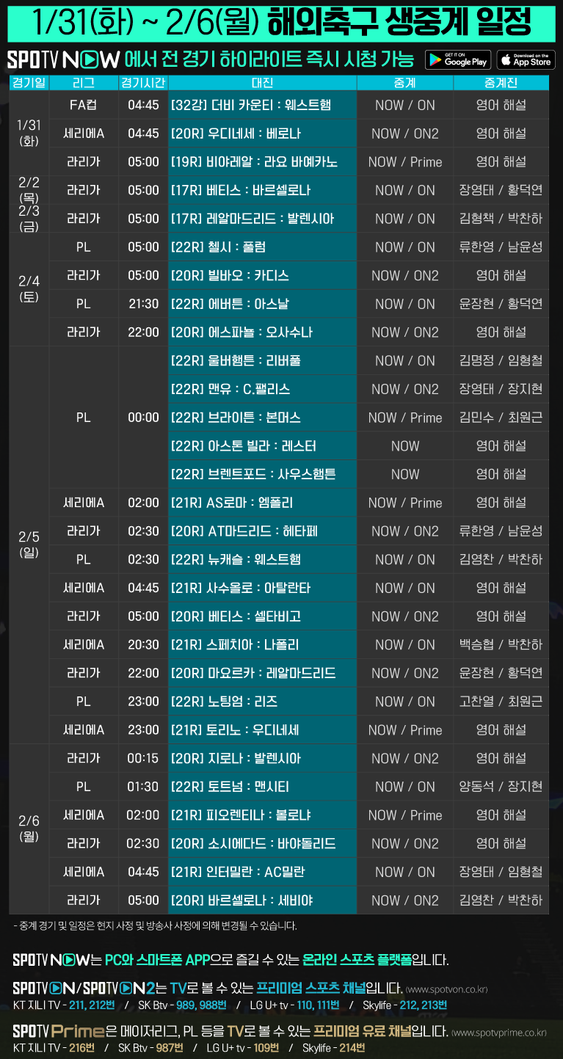563x1059 pixels.
Task: Click the 인터밀란 : AC밀란 match entry
Action: click(x=262, y=872)
